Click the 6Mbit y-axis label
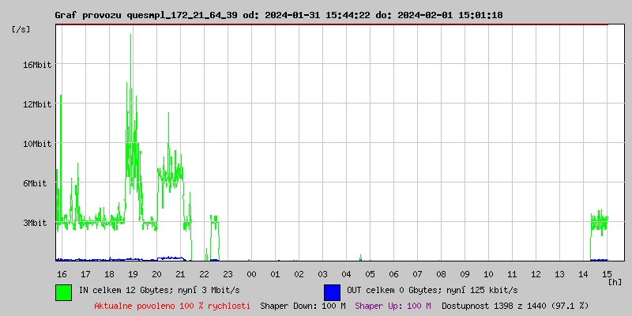The image size is (632, 316). click(37, 183)
